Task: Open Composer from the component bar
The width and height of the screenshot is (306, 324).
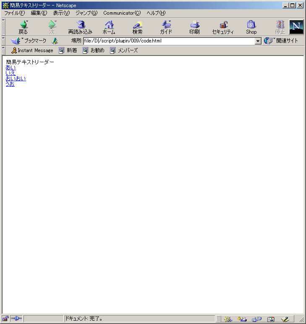Action: [x=285, y=319]
